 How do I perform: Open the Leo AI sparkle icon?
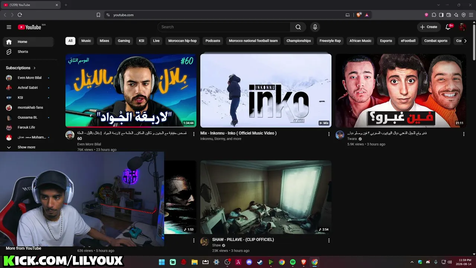[x=456, y=15]
